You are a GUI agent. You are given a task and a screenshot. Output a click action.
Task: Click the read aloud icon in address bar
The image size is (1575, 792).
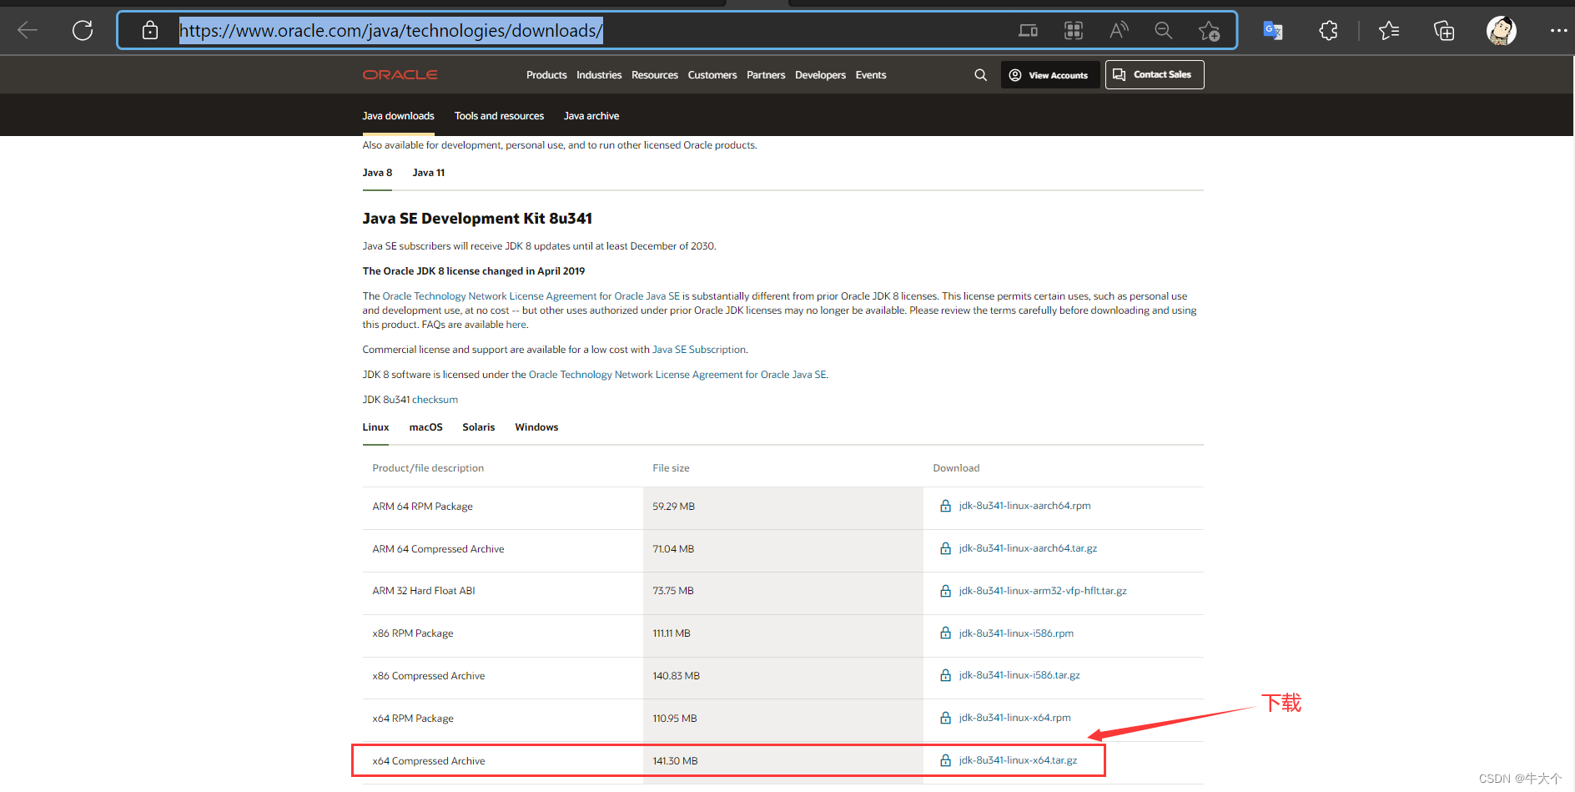pyautogui.click(x=1118, y=30)
